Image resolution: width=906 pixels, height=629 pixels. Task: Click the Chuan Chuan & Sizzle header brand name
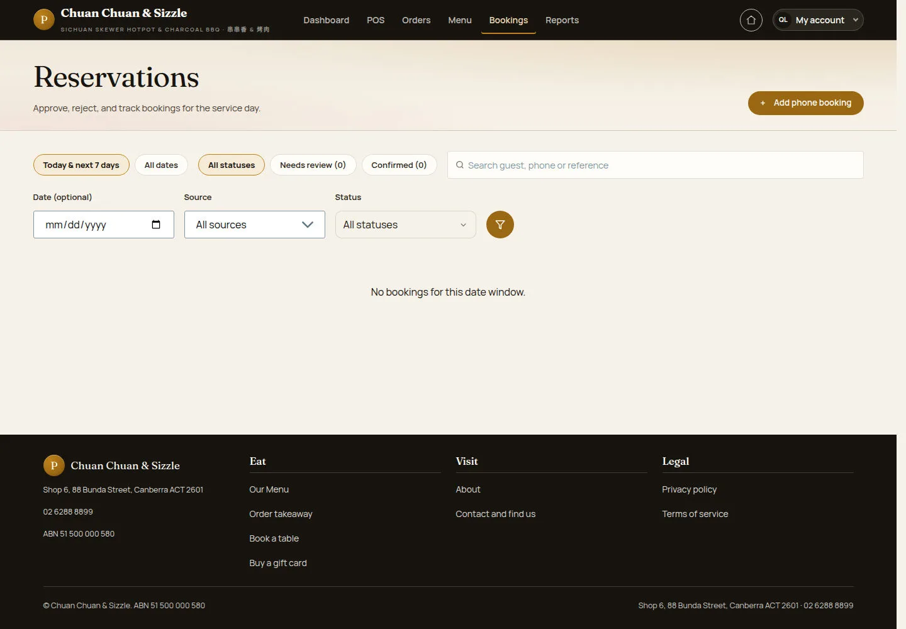124,13
